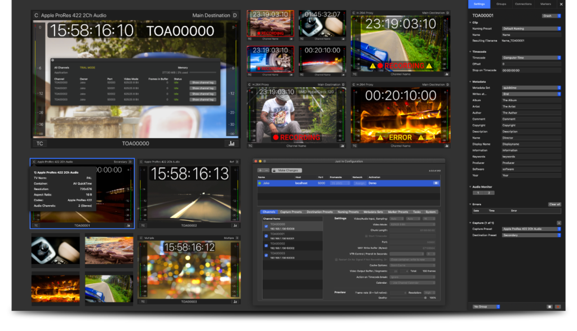Open audio meter icon on TOA00000 viewer
This screenshot has width=577, height=331.
pos(232,143)
